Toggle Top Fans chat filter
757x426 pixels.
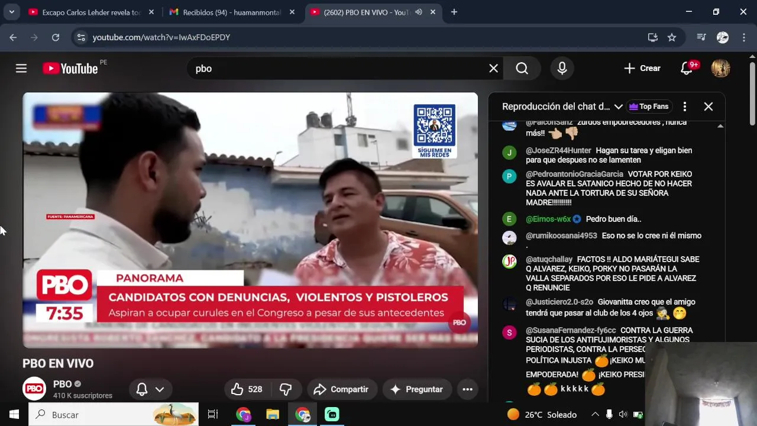click(x=649, y=106)
